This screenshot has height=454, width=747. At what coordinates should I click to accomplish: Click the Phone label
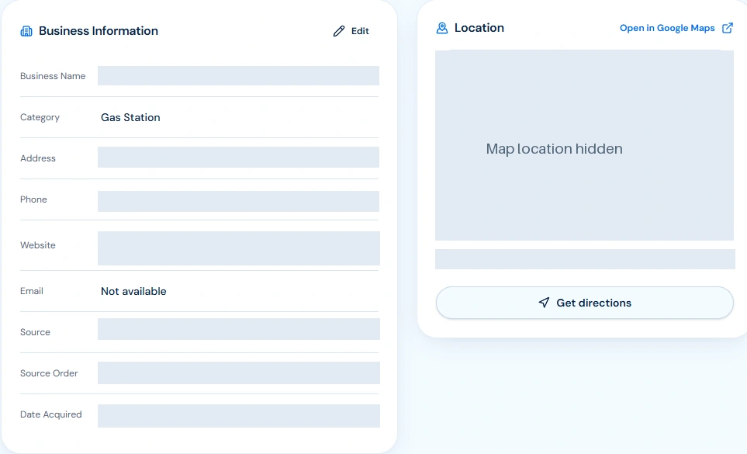33,199
